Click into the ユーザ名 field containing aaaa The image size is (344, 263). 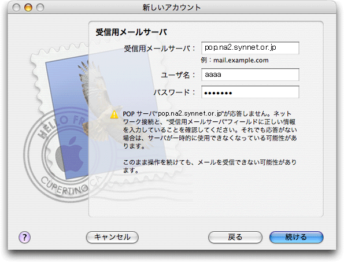250,75
